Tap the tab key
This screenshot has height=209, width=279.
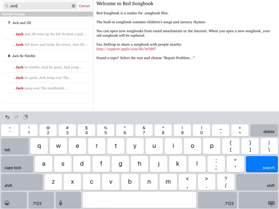(x=15, y=146)
